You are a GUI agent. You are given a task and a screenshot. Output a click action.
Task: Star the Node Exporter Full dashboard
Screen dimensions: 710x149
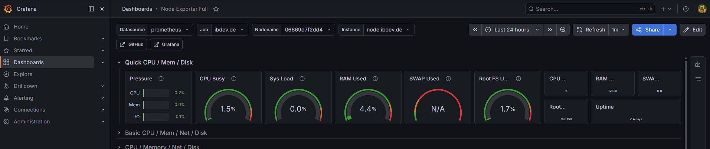216,9
